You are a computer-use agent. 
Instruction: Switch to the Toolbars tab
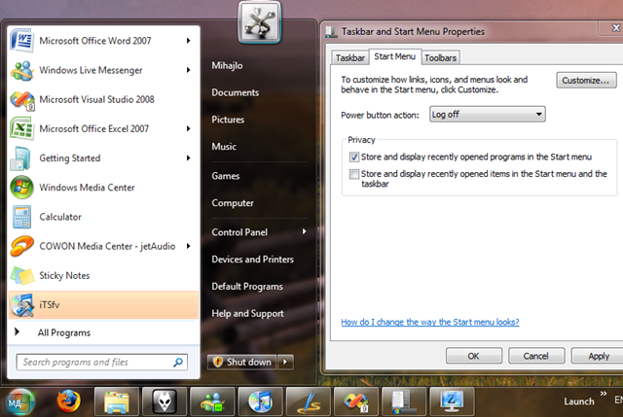click(440, 58)
